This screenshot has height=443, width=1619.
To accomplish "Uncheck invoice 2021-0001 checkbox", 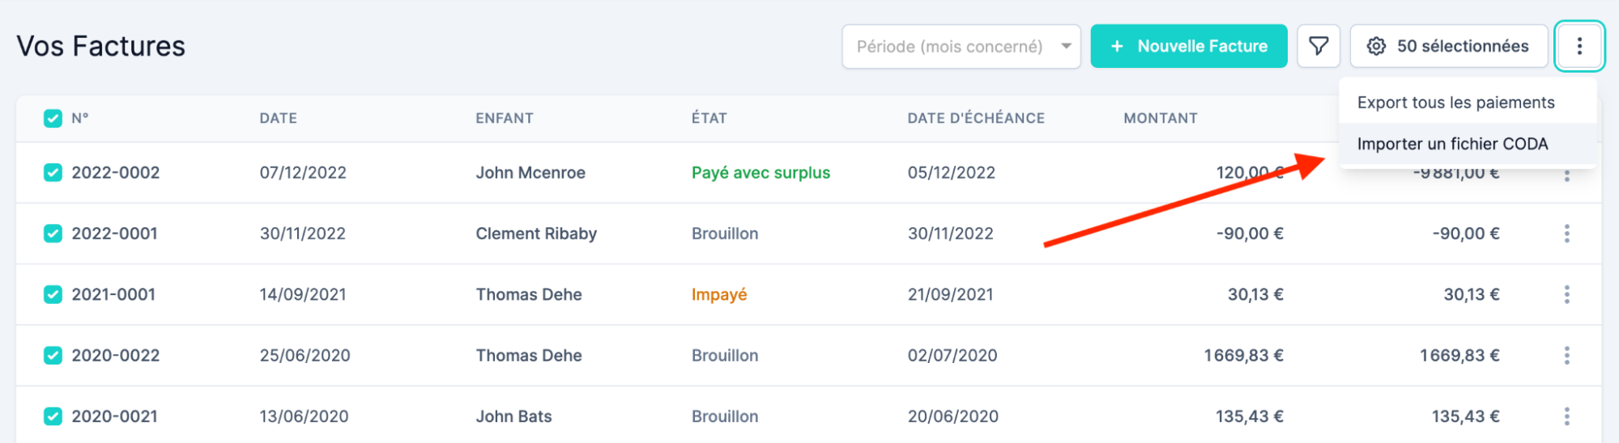I will [53, 294].
